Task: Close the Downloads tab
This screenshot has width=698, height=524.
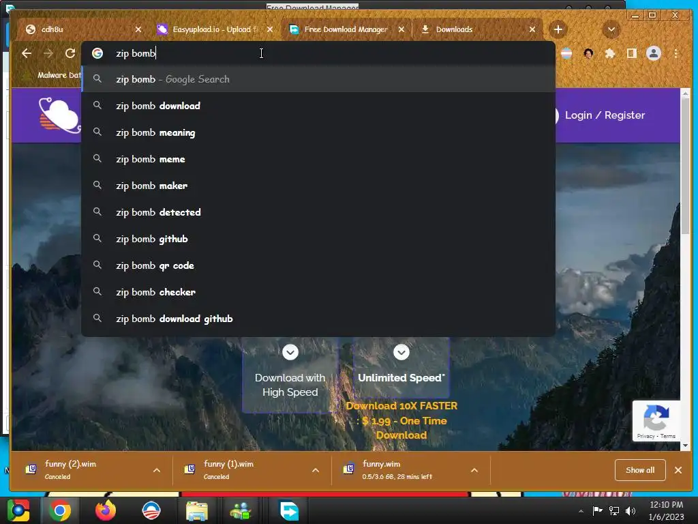Action: coord(532,29)
